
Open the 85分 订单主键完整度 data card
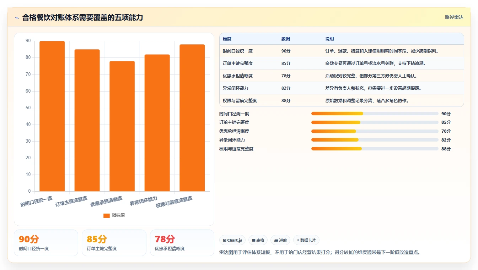(114, 243)
